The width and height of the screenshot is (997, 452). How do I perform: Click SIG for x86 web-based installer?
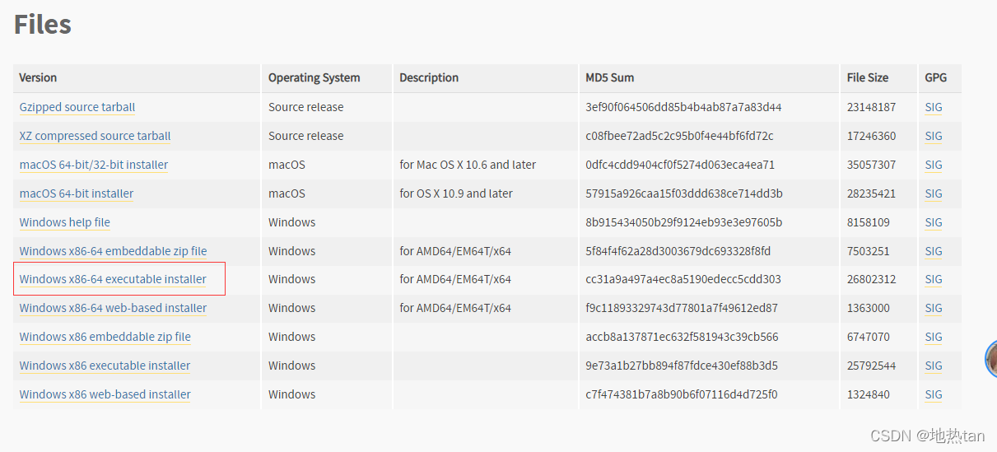point(934,394)
